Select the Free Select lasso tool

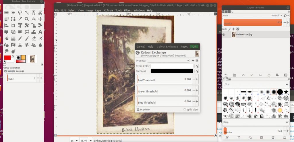coord(20,13)
